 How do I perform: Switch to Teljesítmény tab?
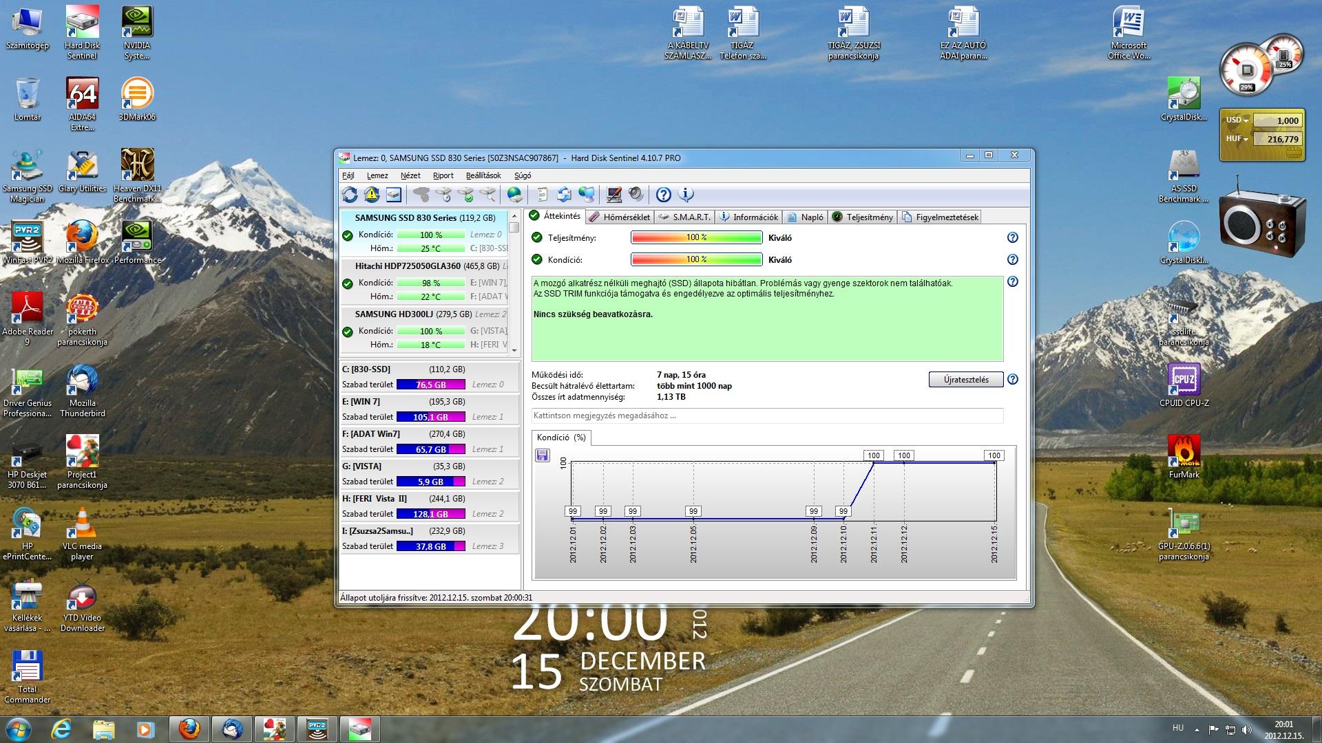click(862, 217)
